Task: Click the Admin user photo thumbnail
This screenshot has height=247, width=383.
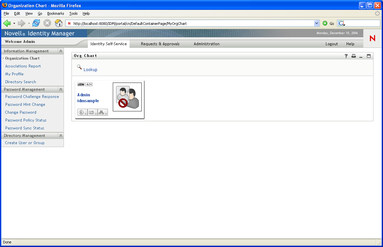Action: point(127,97)
